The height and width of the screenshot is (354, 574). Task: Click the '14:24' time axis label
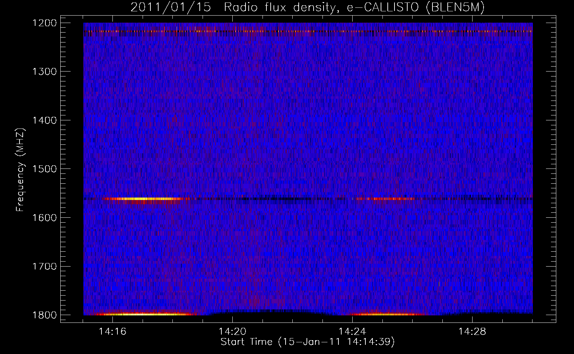(352, 332)
